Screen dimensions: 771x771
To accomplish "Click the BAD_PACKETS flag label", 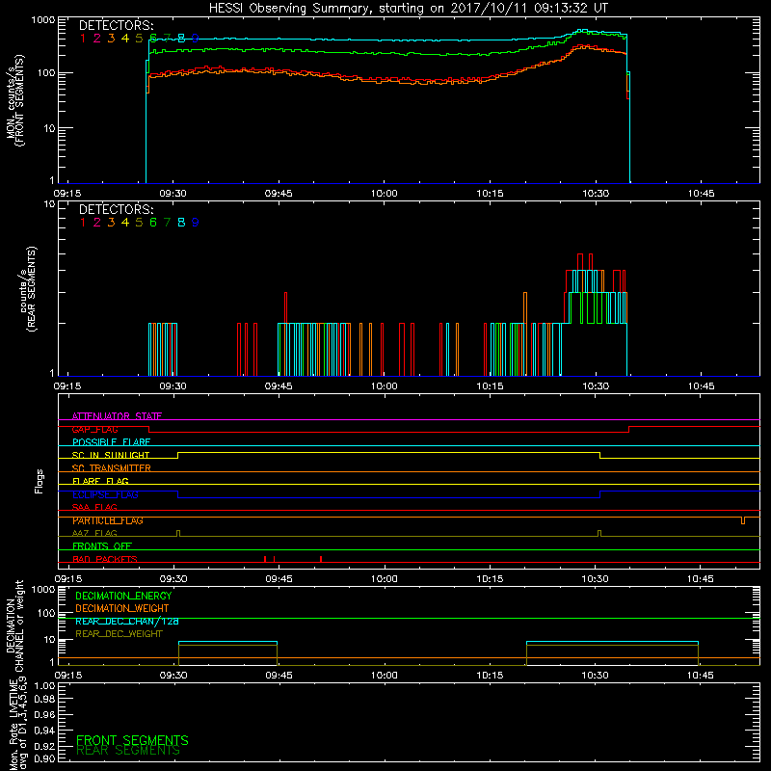I will click(105, 559).
